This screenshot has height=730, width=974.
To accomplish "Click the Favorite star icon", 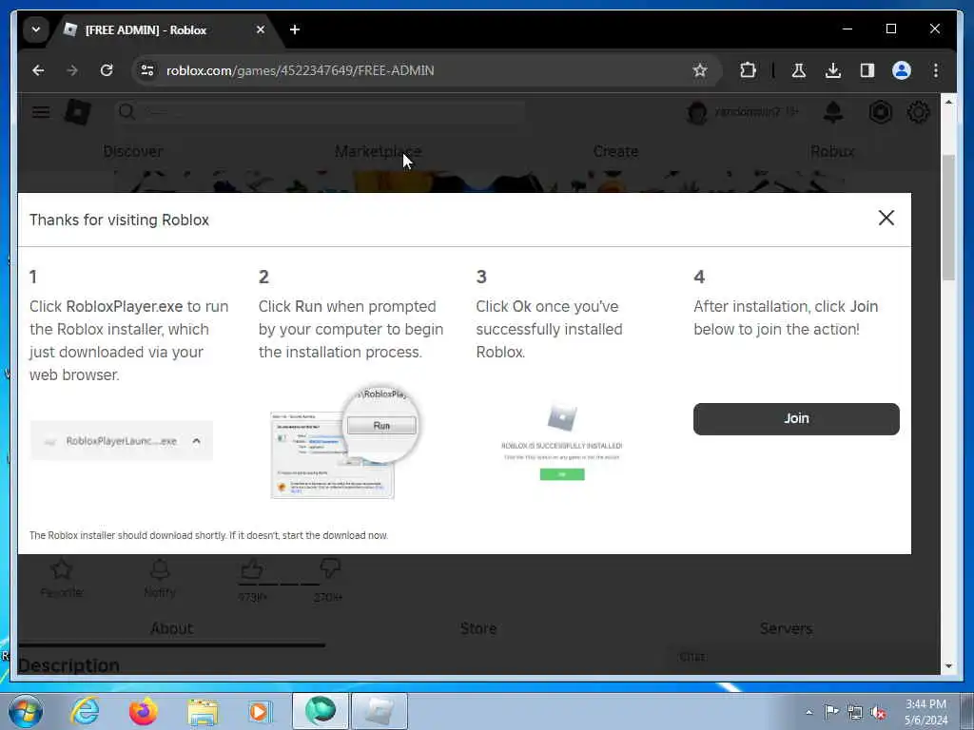I will pyautogui.click(x=62, y=569).
